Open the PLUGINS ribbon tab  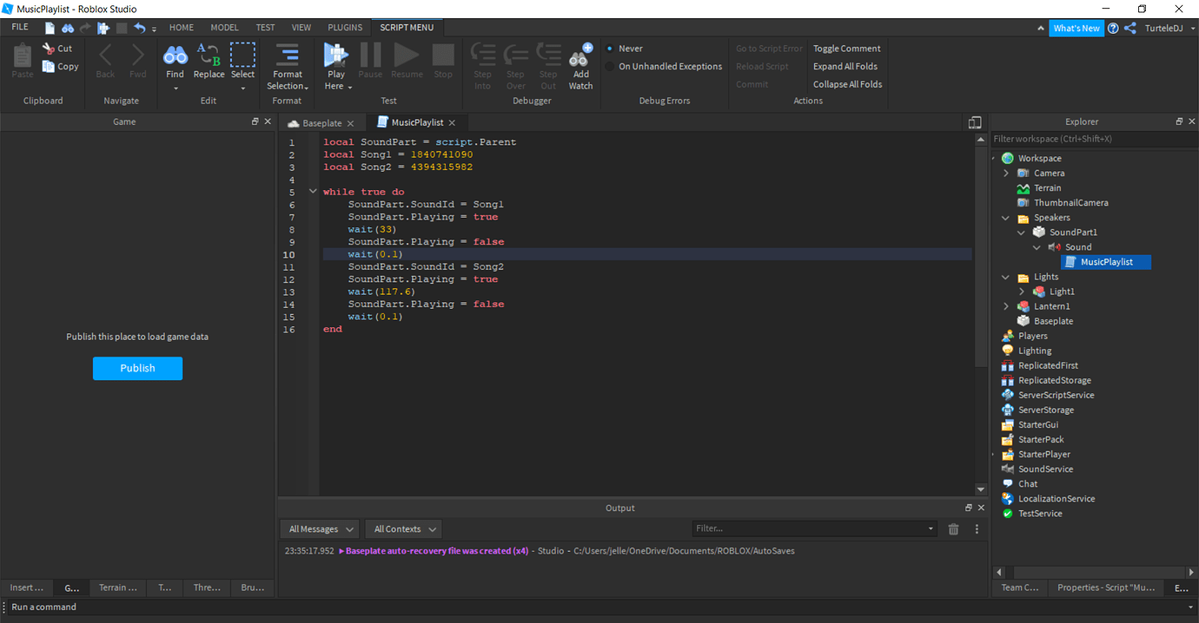click(345, 27)
